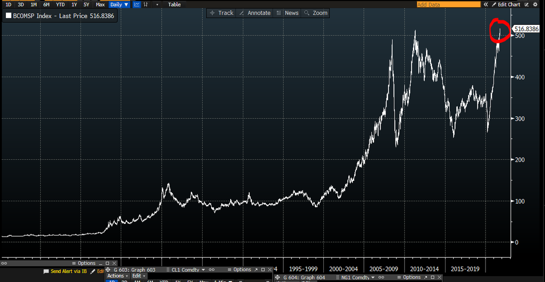
Task: Set chart range to 5Y
Action: 87,5
